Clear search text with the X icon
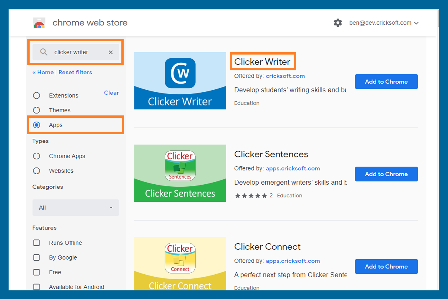The width and height of the screenshot is (448, 299). (x=111, y=52)
